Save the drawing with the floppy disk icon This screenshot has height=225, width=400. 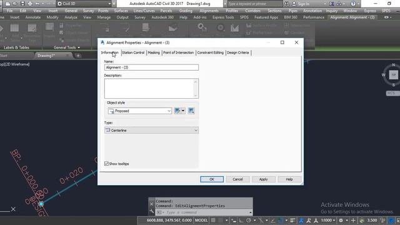coord(22,4)
